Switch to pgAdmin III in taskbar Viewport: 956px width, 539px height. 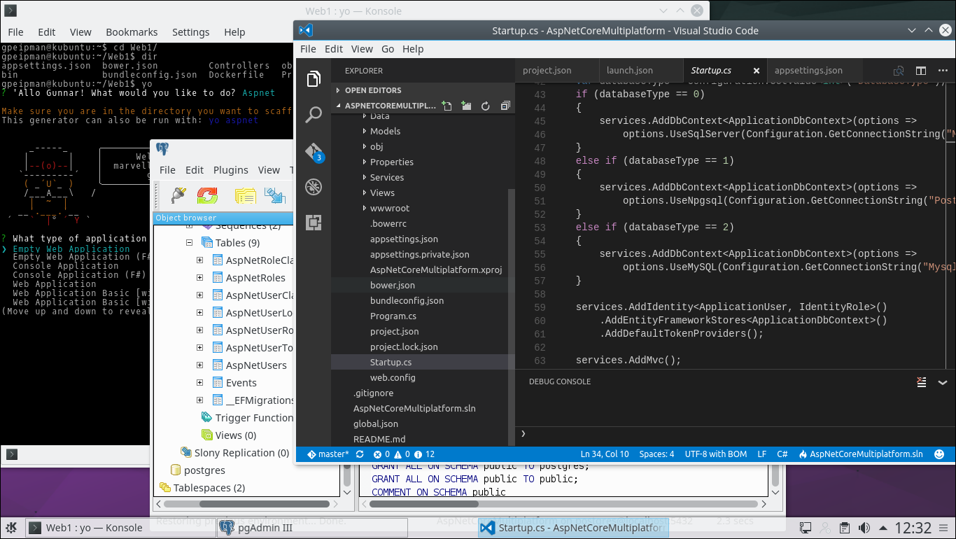click(311, 528)
